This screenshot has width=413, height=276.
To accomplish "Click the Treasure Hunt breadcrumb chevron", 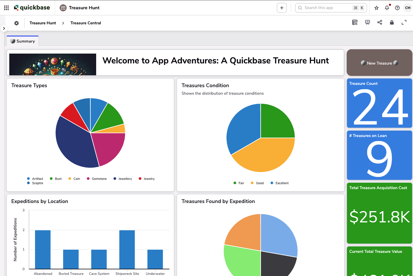I will tap(63, 23).
